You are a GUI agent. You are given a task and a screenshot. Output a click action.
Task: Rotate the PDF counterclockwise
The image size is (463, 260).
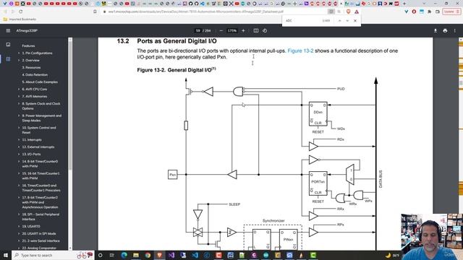[265, 30]
